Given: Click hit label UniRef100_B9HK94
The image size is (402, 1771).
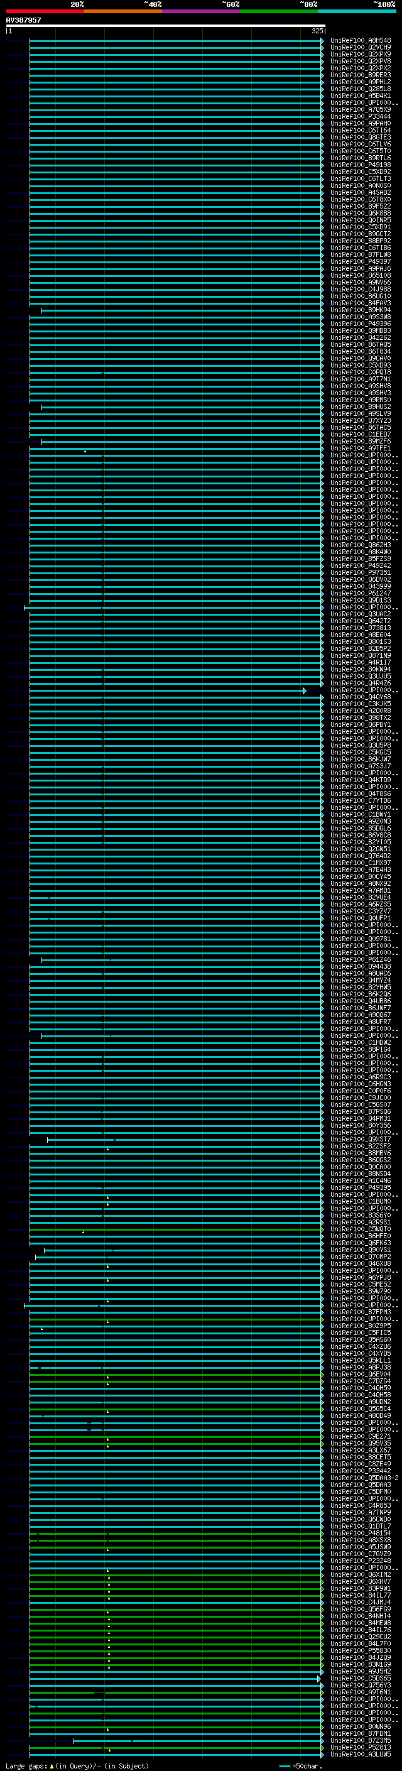Looking at the screenshot, I should (360, 310).
